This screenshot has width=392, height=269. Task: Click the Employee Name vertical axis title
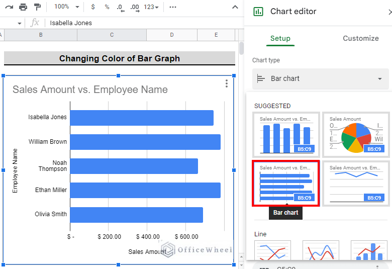(15, 170)
